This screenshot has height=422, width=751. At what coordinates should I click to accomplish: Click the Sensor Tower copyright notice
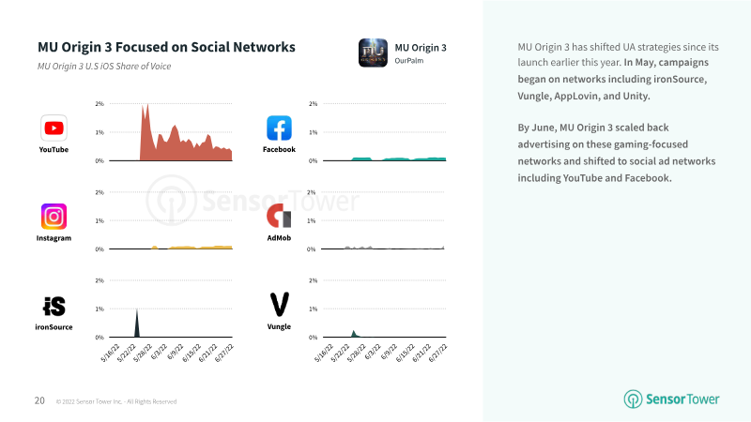pyautogui.click(x=116, y=401)
